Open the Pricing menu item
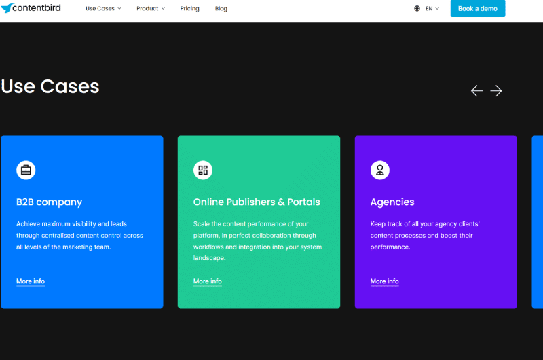543x360 pixels. (190, 9)
